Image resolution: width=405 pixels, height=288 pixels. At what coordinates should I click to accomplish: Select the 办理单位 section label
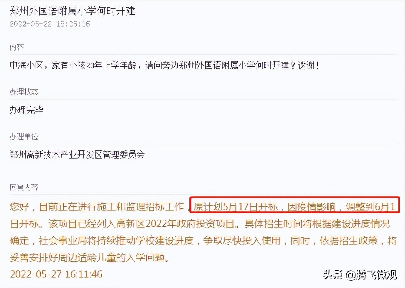point(24,136)
